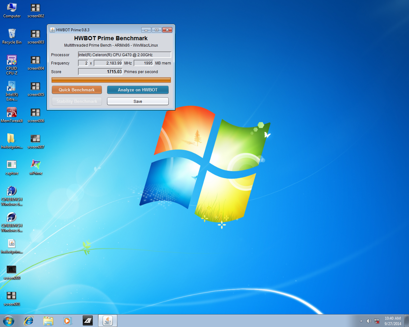The width and height of the screenshot is (409, 327).
Task: Select the screen004 file icon
Action: [x=36, y=63]
